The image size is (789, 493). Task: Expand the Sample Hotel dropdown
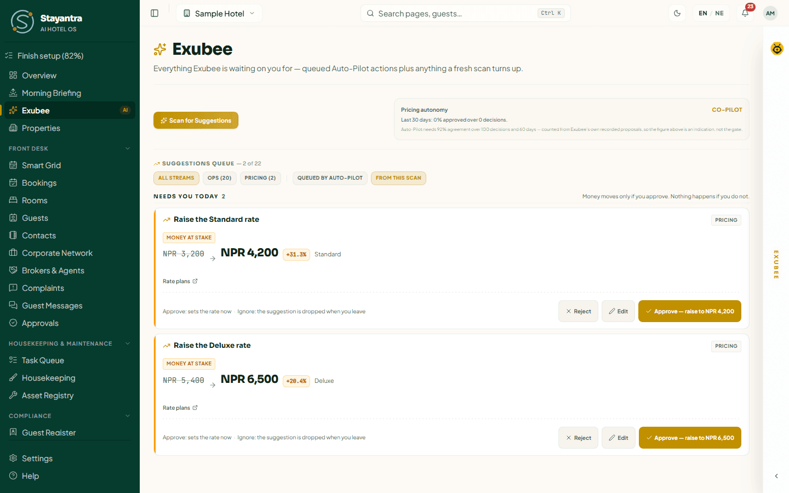pos(219,13)
